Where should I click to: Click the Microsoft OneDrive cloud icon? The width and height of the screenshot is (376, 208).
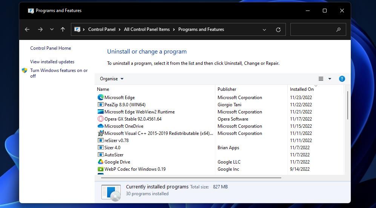click(100, 126)
